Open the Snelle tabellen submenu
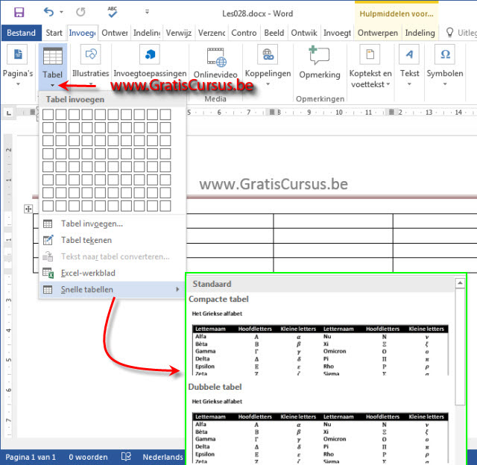 coord(113,290)
